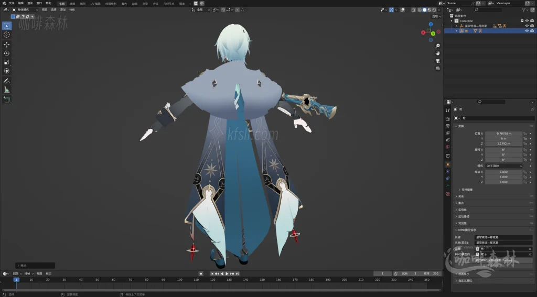Jump to the timeline end frame
The width and height of the screenshot is (537, 297).
point(237,274)
